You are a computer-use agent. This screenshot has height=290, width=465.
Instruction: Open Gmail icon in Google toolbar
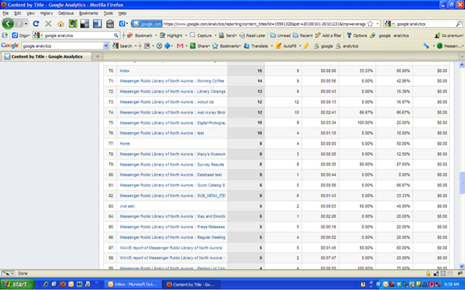pos(180,46)
